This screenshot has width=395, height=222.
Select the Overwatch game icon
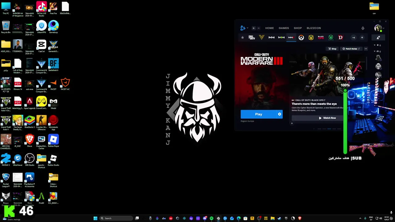(301, 38)
